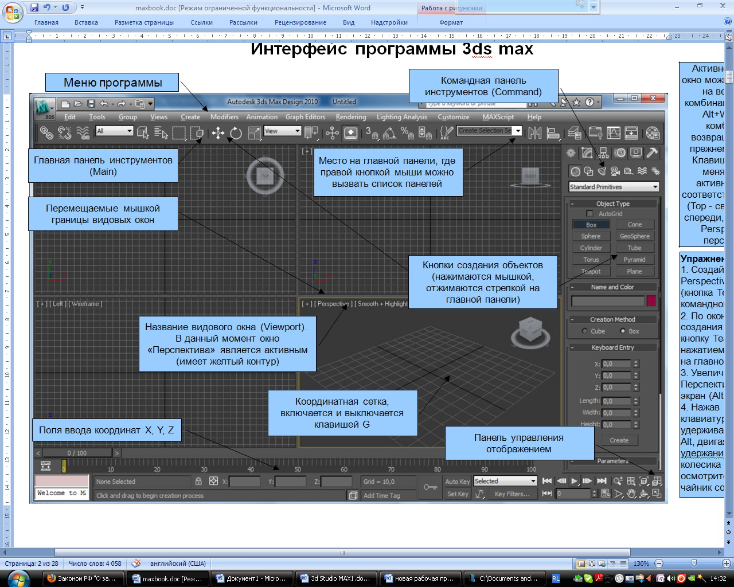
Task: Open the Standard Primitives dropdown
Action: tap(614, 187)
